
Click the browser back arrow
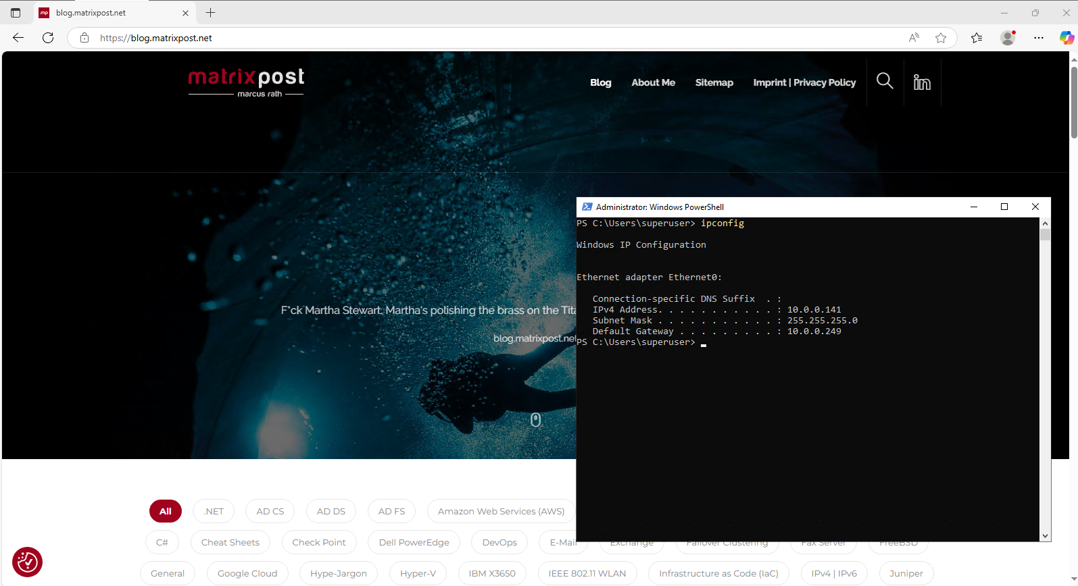18,38
